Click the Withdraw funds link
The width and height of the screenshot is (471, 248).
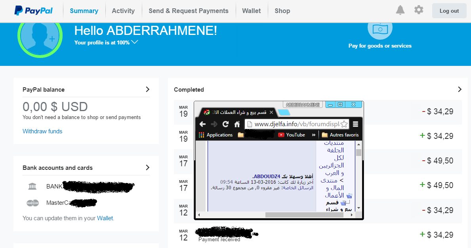click(x=42, y=131)
